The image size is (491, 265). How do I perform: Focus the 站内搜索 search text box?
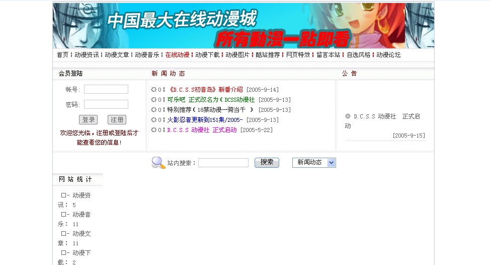pos(223,163)
